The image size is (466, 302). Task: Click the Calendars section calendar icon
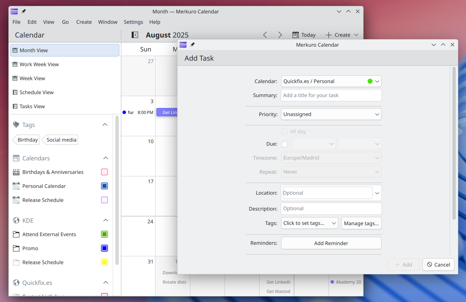point(16,158)
